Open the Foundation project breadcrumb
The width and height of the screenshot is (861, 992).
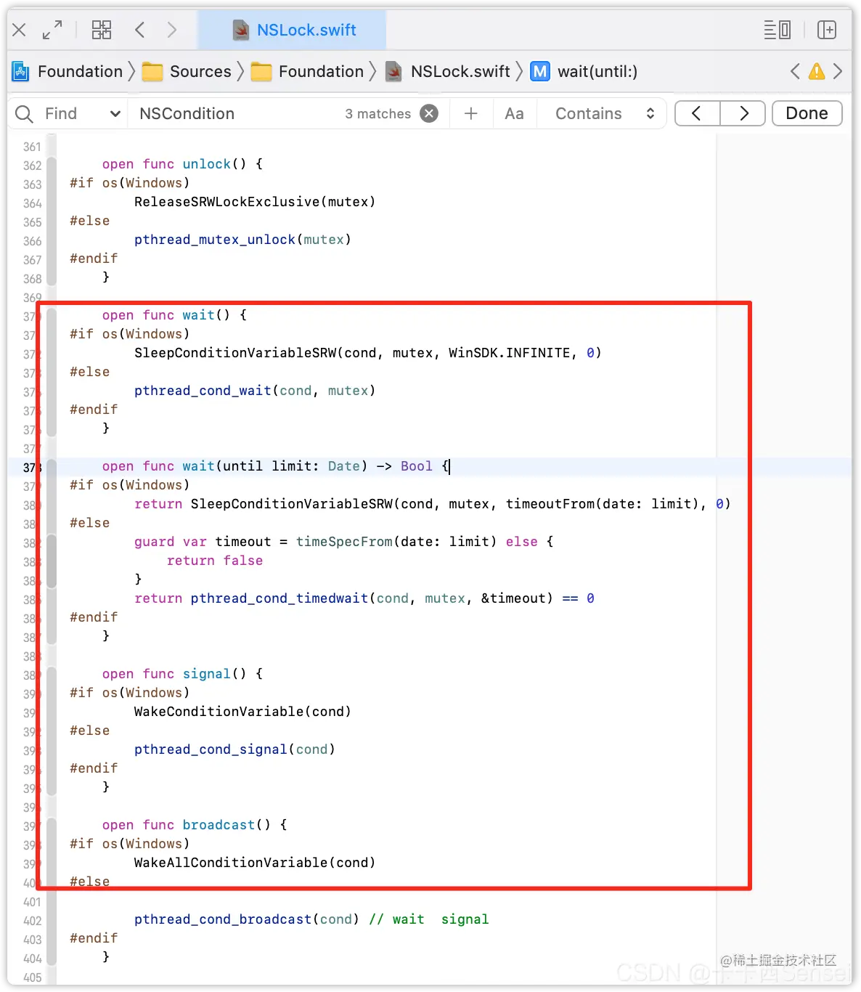(80, 71)
